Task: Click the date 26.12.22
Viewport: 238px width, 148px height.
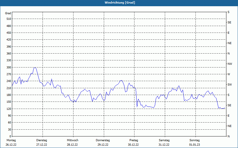Action: coord(11,145)
